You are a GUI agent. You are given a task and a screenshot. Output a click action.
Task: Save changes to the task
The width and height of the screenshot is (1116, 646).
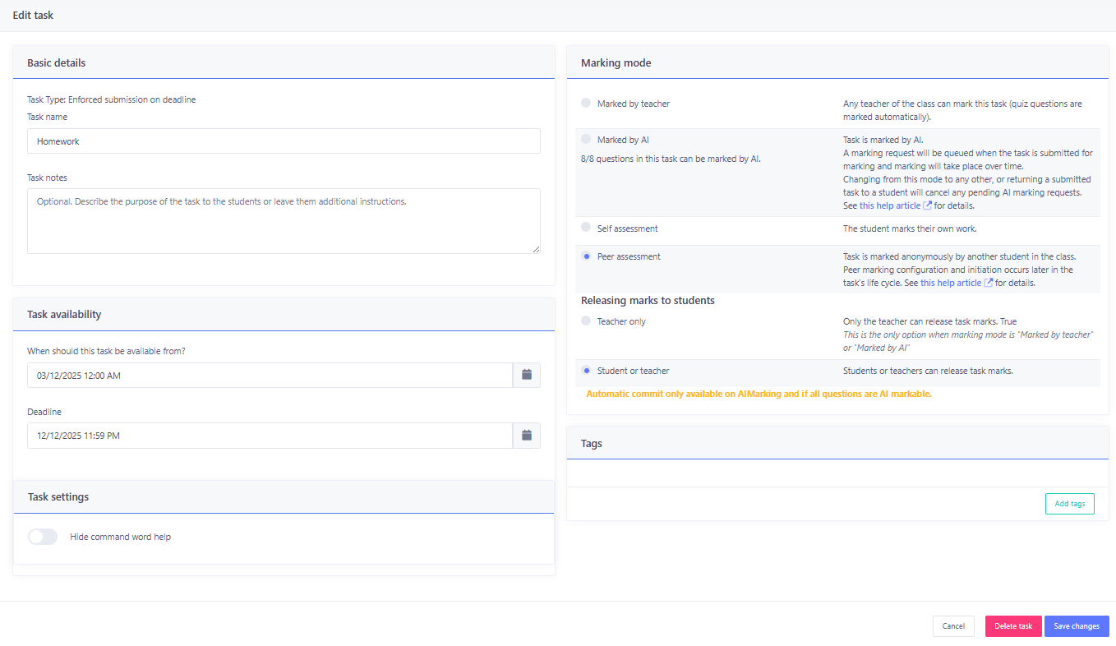click(1076, 626)
